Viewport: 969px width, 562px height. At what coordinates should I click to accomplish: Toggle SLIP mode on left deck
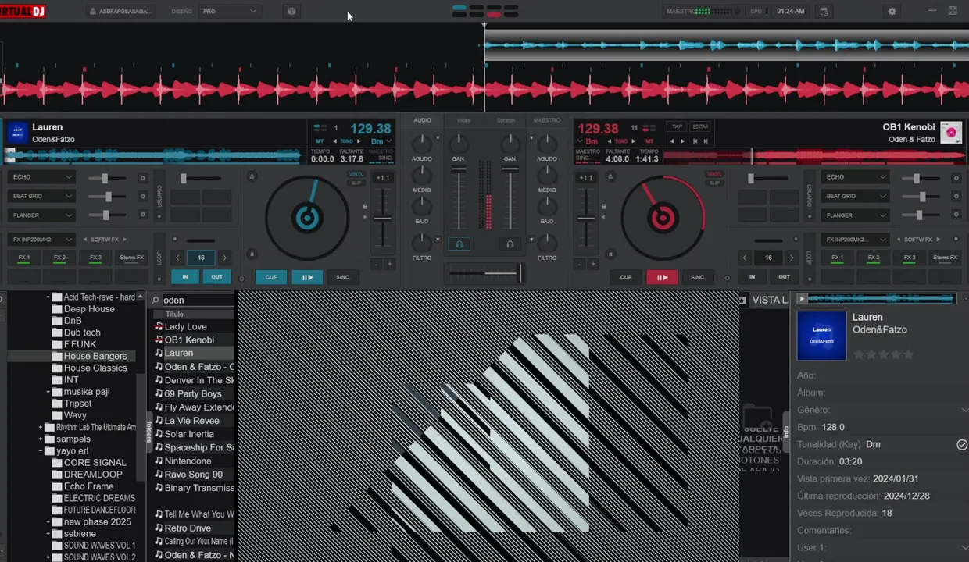tap(356, 183)
